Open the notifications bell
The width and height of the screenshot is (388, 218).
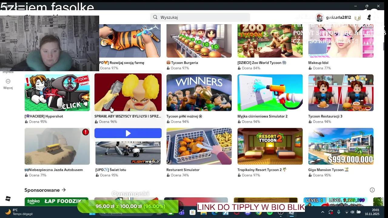click(369, 18)
